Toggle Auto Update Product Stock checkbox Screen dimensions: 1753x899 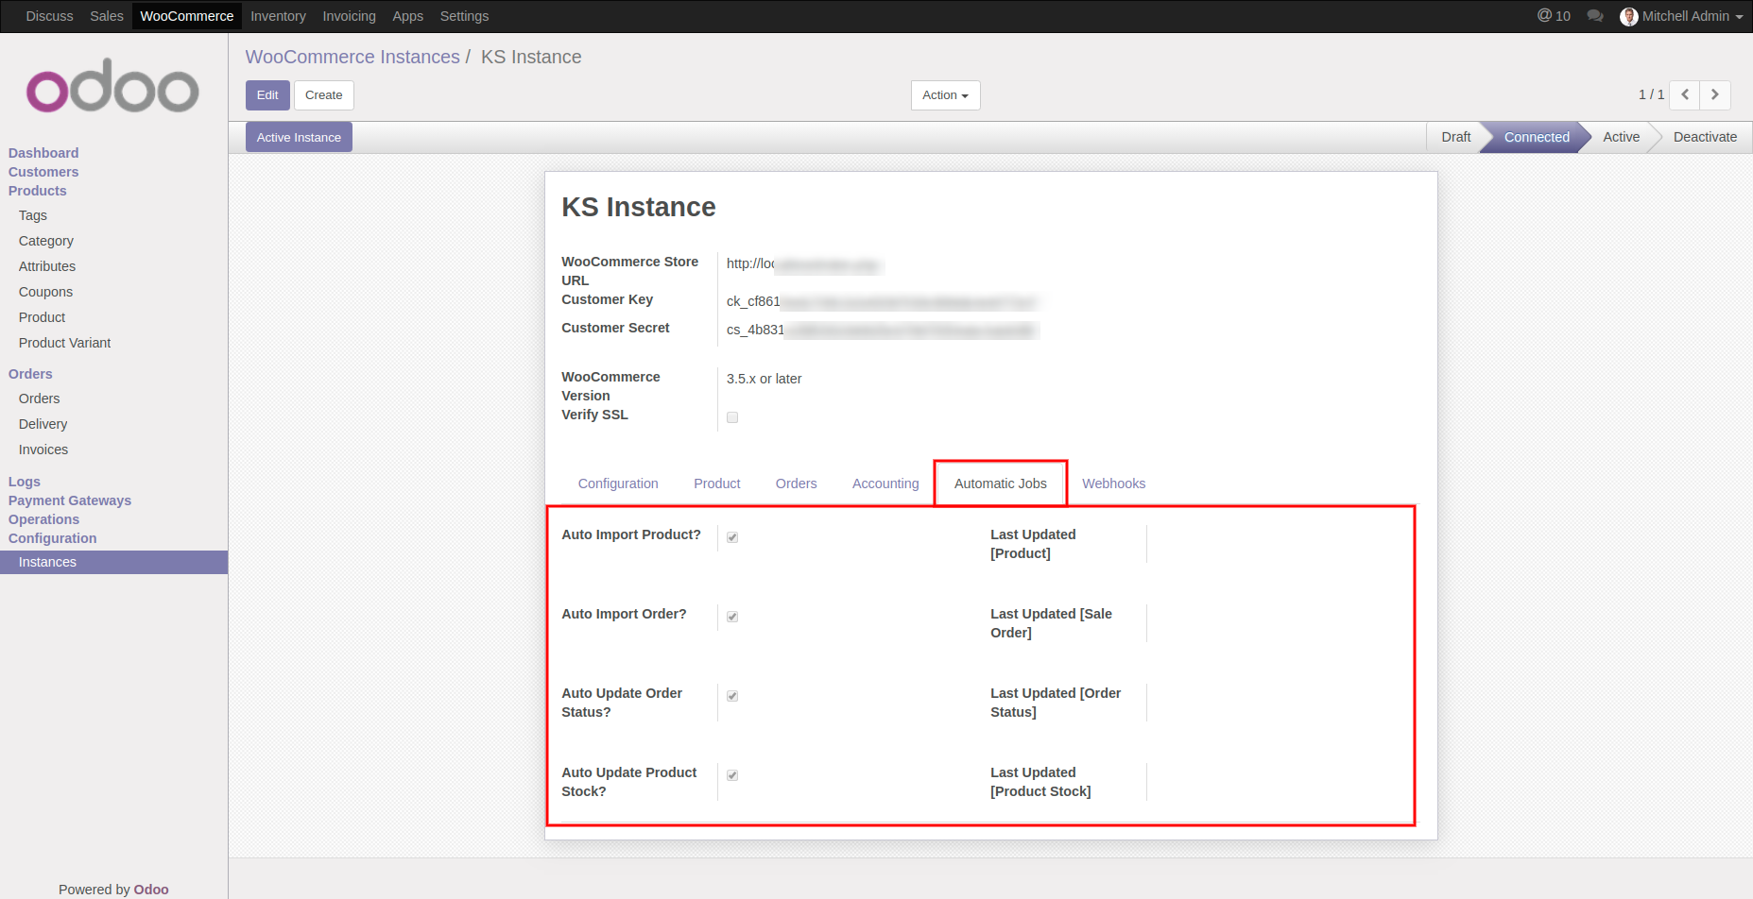(x=732, y=775)
